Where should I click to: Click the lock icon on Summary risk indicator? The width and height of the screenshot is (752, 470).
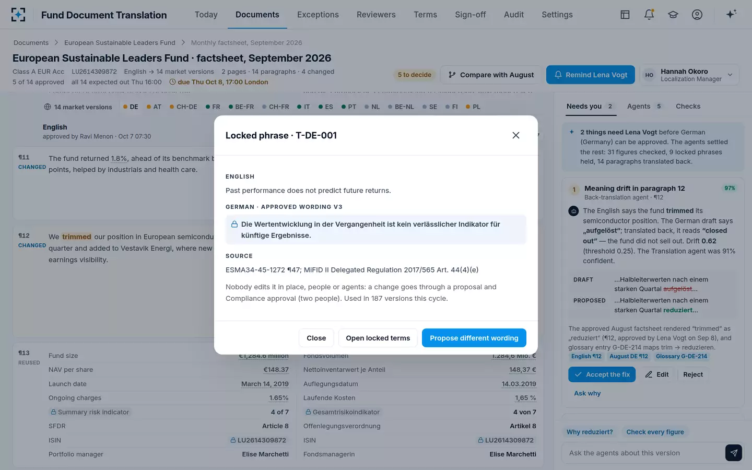[x=53, y=412]
